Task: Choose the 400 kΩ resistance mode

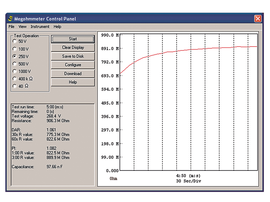Action: coord(14,79)
